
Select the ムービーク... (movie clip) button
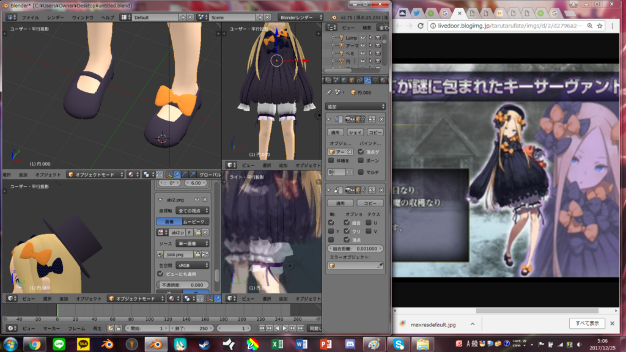pyautogui.click(x=196, y=221)
